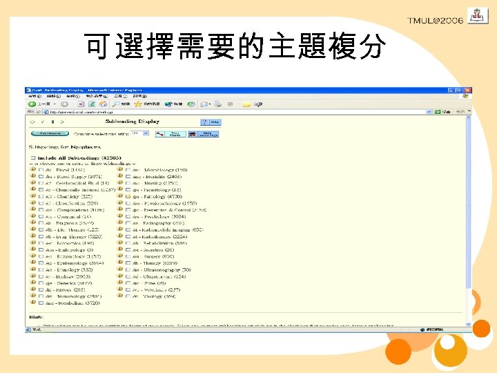Open info icon for Epidemiology subheading
This screenshot has height=373, width=497.
point(32,262)
